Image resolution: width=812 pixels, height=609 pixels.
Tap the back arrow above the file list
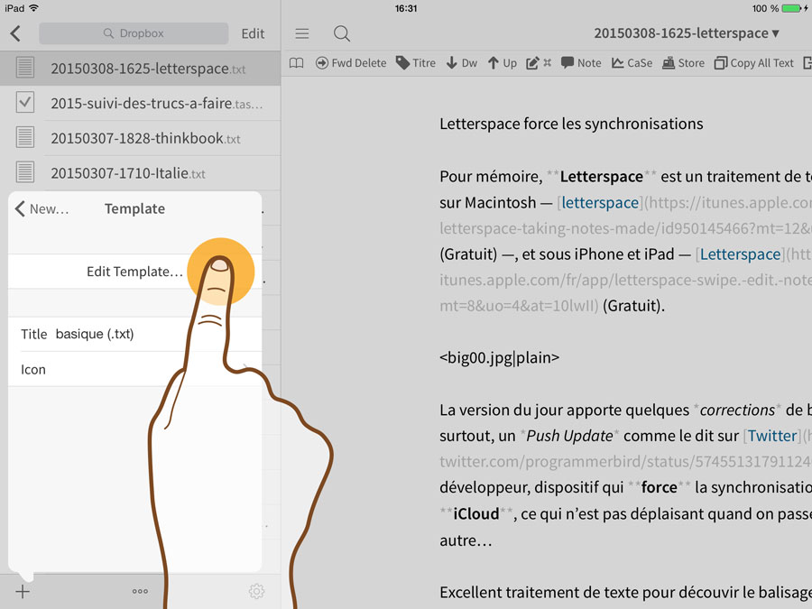click(15, 33)
